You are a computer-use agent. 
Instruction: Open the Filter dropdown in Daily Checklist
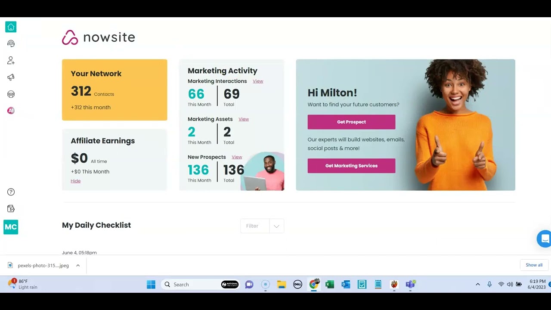(x=262, y=226)
